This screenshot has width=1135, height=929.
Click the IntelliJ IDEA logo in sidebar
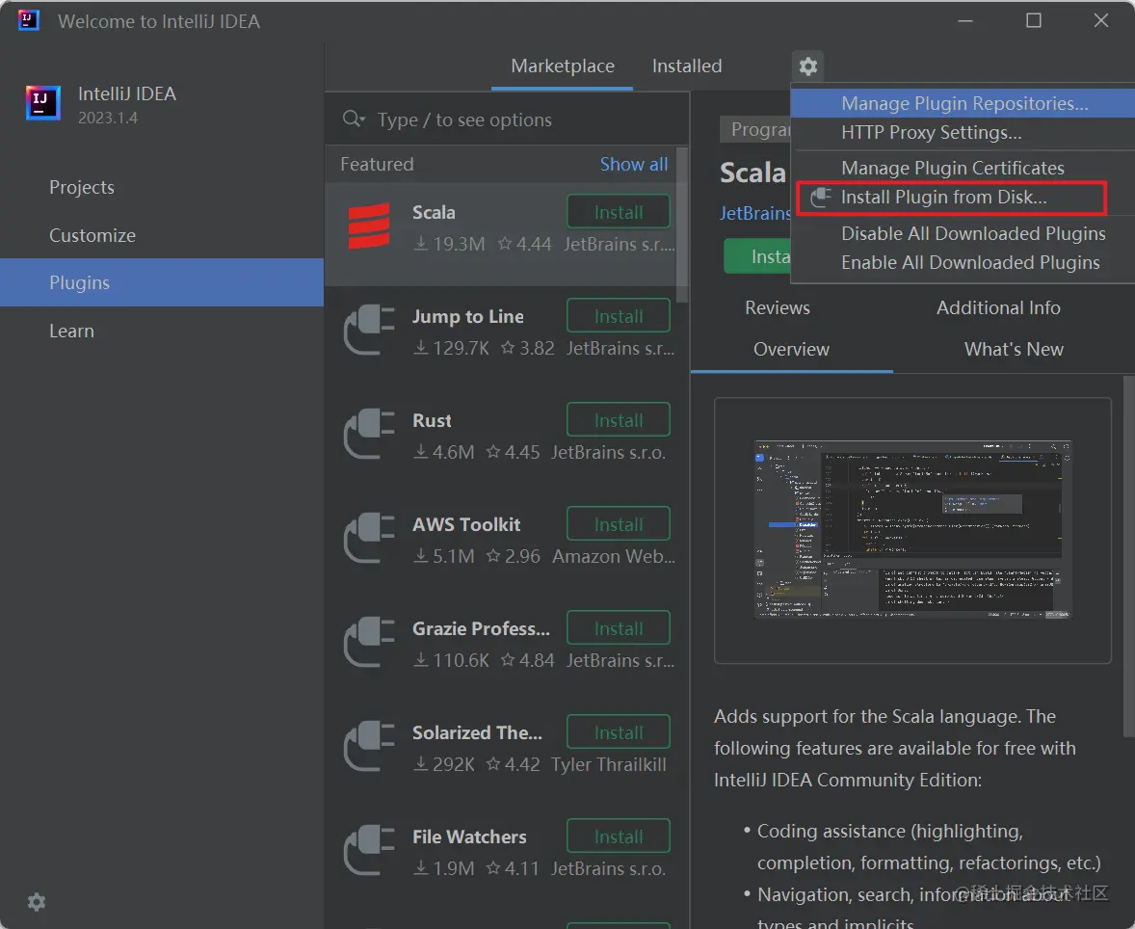tap(42, 103)
